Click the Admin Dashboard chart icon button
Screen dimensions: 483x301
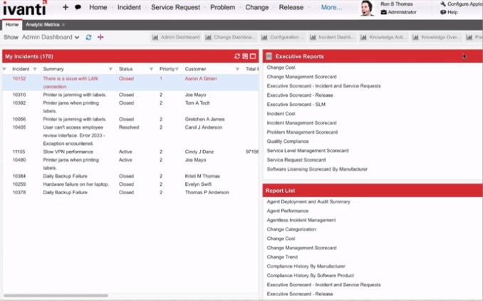point(176,37)
